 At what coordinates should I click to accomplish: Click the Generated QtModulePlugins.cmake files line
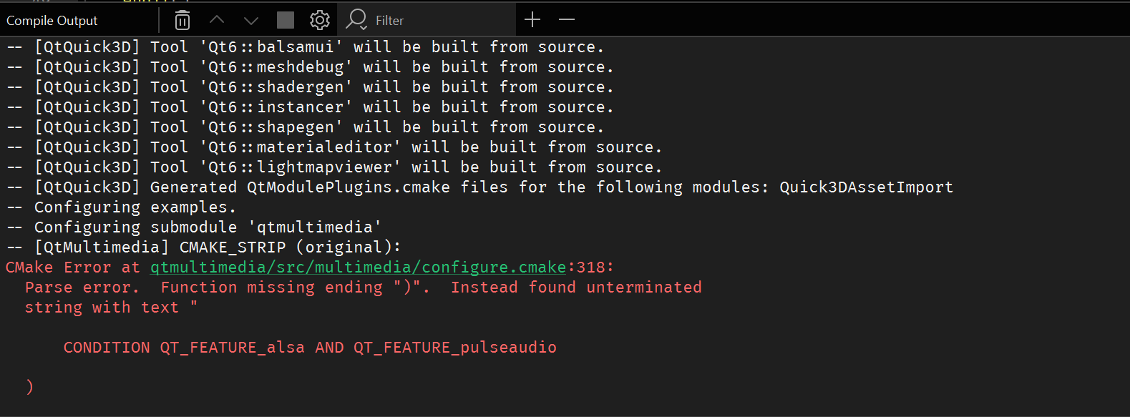tap(480, 187)
